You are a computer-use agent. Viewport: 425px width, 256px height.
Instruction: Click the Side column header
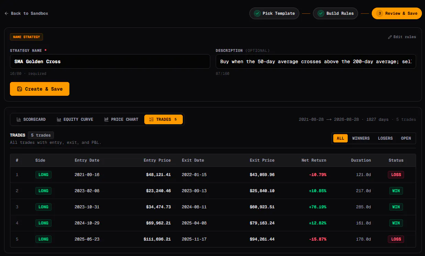point(40,160)
